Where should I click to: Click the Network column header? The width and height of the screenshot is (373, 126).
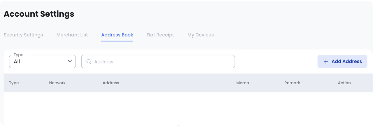tap(57, 83)
